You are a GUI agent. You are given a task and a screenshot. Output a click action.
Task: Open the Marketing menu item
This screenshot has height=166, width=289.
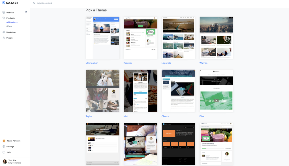click(11, 32)
